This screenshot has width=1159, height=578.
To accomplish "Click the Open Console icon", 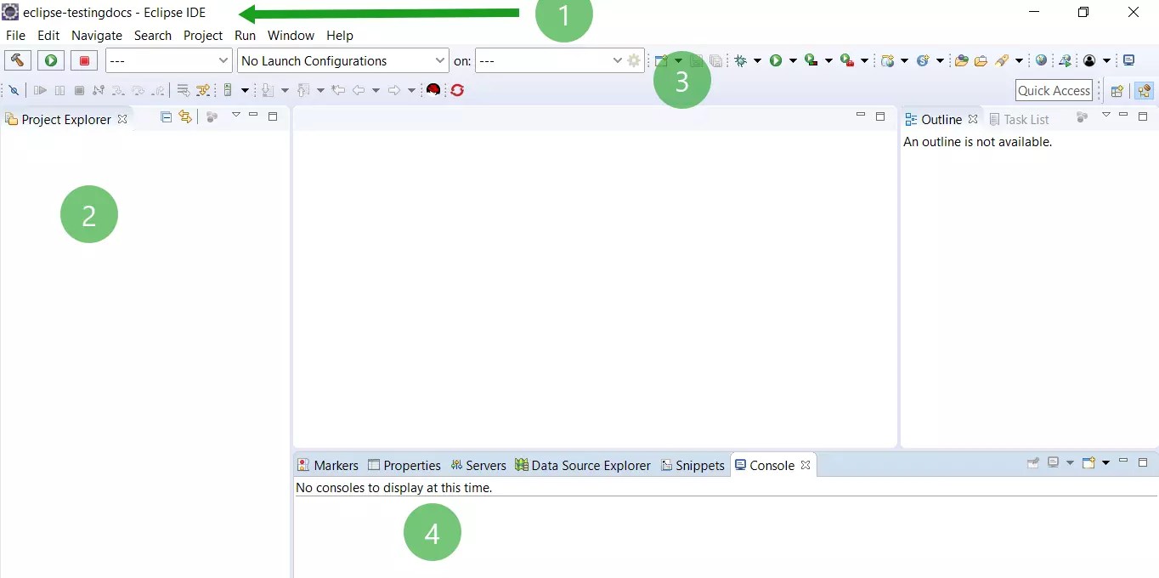I will [x=1088, y=462].
